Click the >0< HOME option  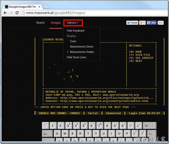click(135, 52)
